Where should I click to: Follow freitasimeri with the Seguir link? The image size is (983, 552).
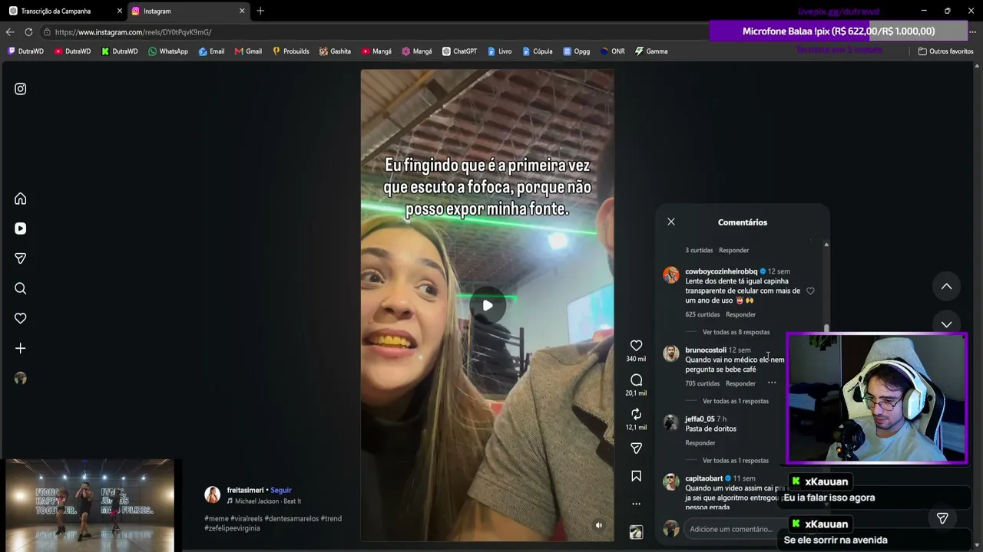tap(281, 490)
